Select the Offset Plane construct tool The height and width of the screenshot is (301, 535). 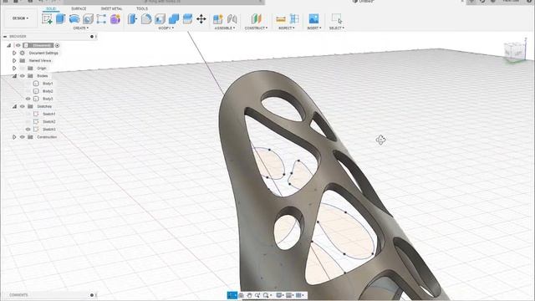tap(256, 18)
